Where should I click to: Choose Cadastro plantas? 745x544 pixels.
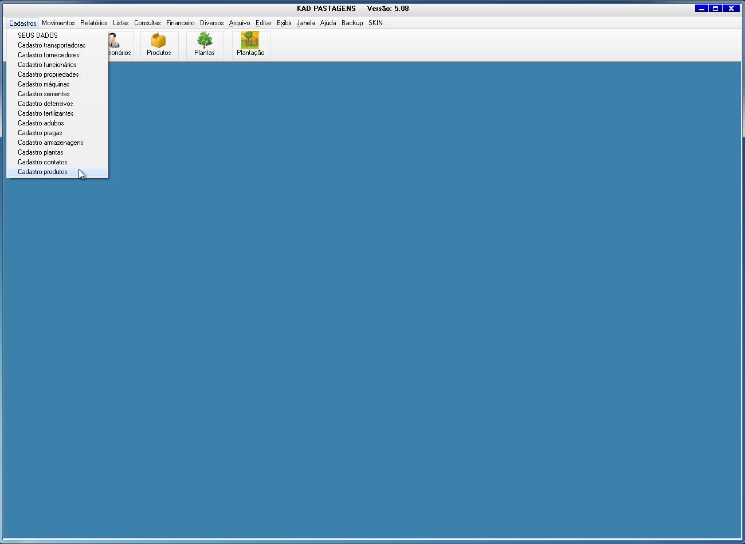tap(57, 152)
